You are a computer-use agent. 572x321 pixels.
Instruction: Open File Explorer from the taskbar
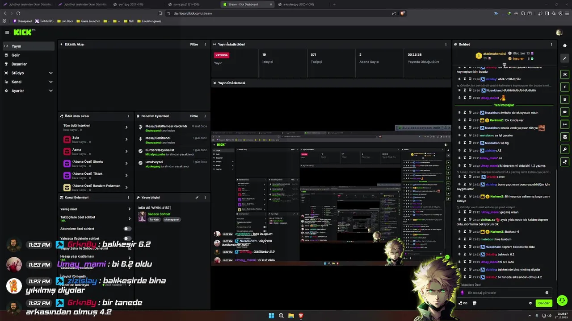[x=291, y=316]
